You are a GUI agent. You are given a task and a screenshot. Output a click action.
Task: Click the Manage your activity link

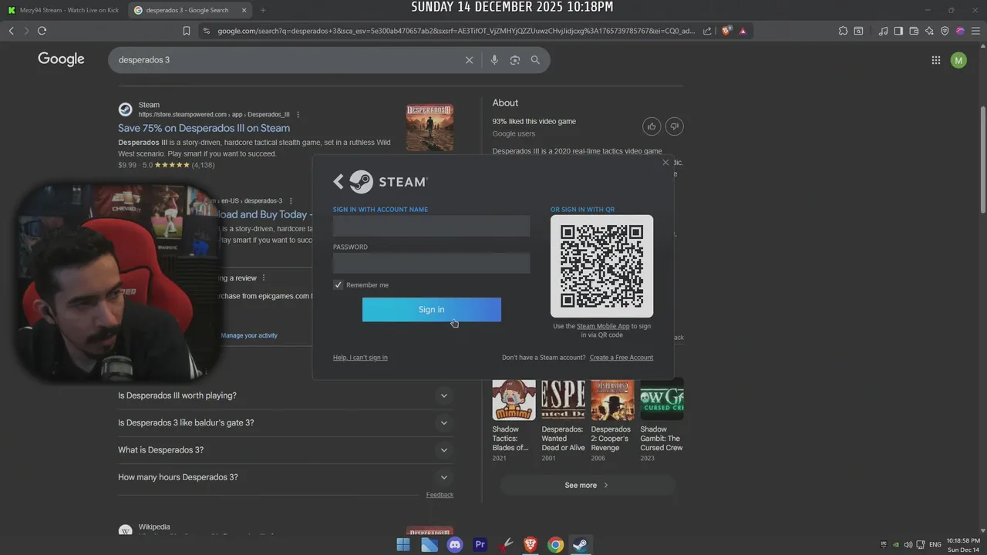[249, 335]
